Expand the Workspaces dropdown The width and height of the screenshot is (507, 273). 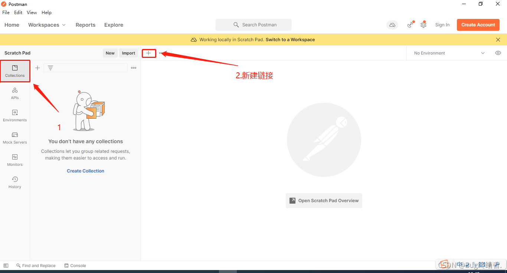click(47, 25)
